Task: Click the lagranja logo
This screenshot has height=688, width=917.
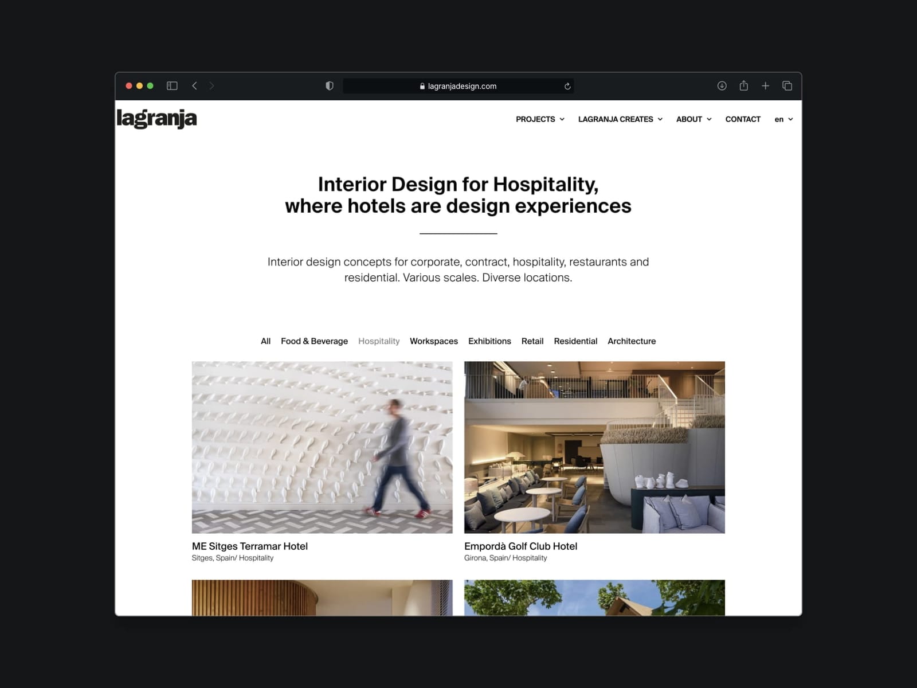Action: (x=156, y=119)
